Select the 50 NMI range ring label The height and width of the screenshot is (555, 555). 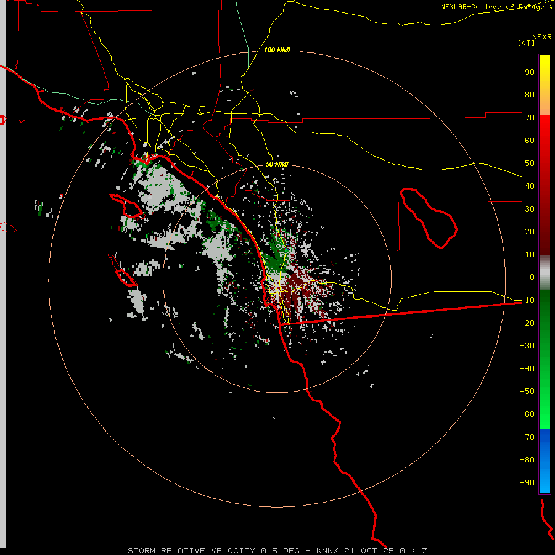[277, 164]
